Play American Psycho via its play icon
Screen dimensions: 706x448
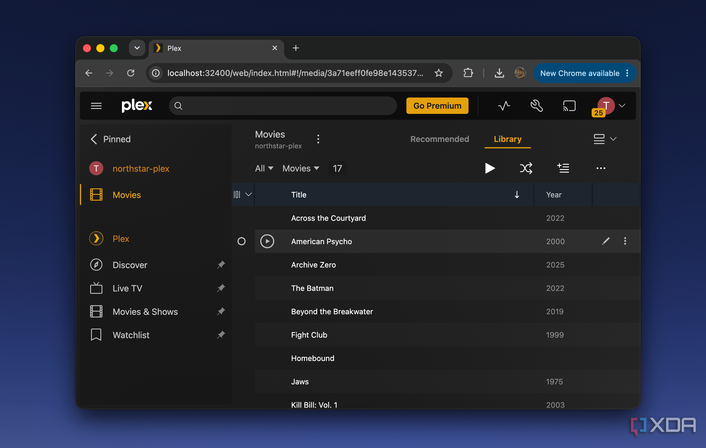pos(267,241)
